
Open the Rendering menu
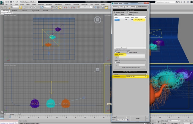67,4
